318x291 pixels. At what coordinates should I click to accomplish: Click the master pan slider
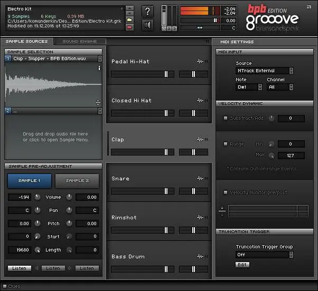pos(200,28)
